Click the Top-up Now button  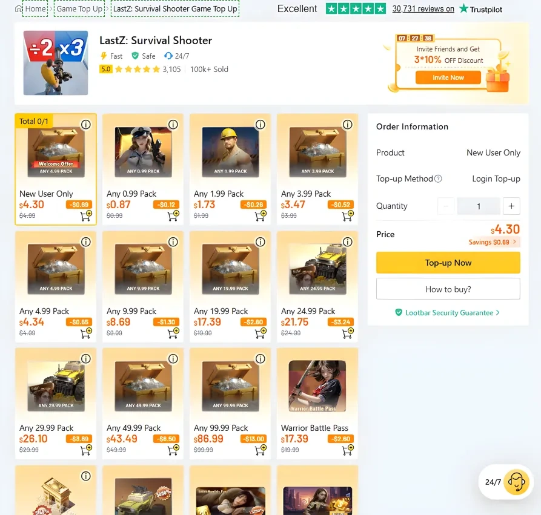tap(448, 263)
